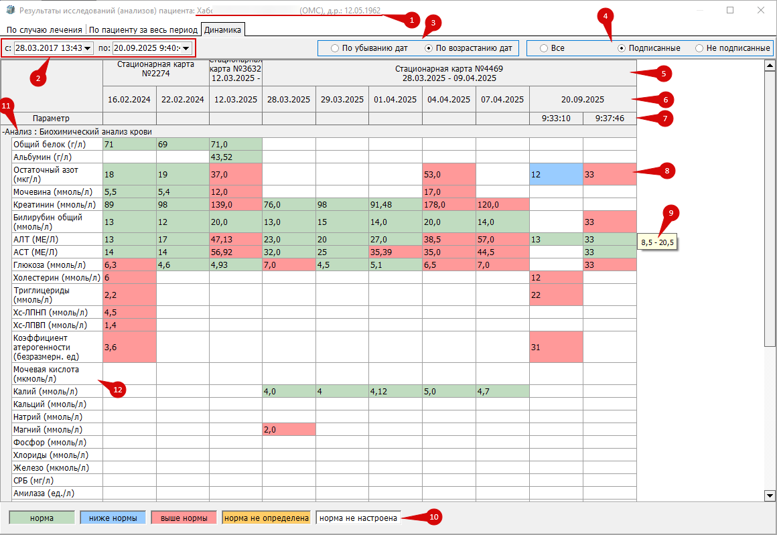The width and height of the screenshot is (777, 535).
Task: Open the start date 'с:' dropdown arrow
Action: tap(88, 48)
